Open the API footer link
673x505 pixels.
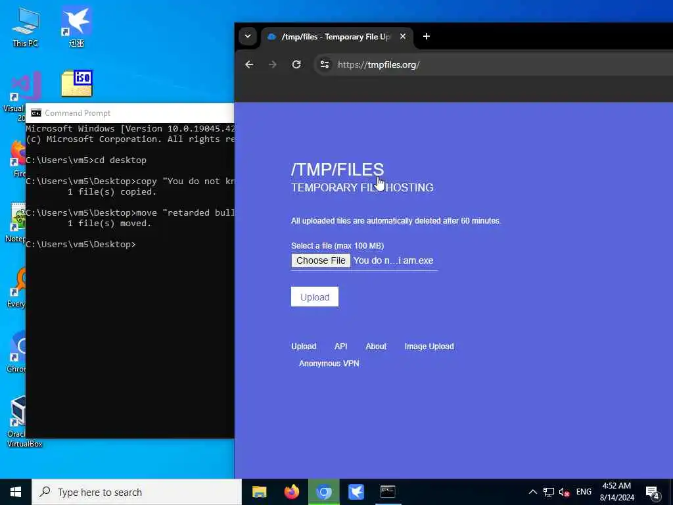[341, 346]
